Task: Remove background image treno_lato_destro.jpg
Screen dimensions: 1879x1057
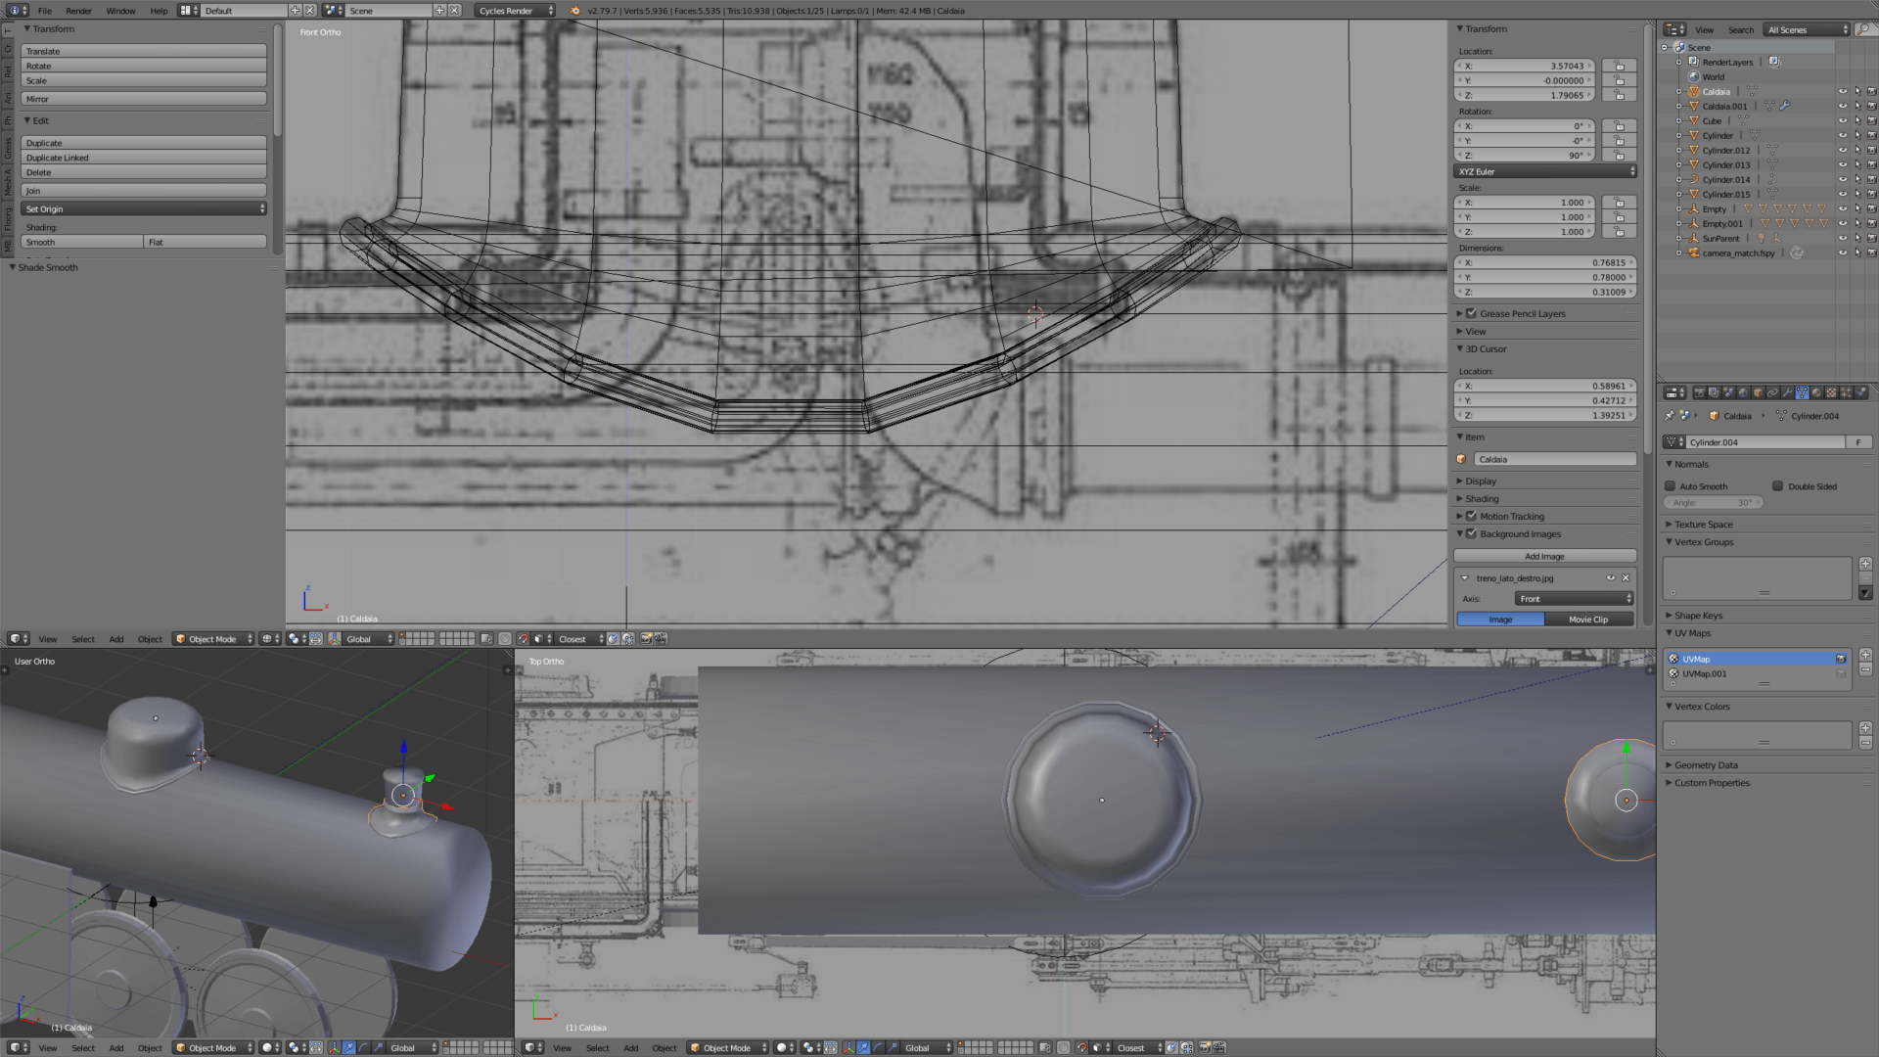Action: click(x=1626, y=578)
